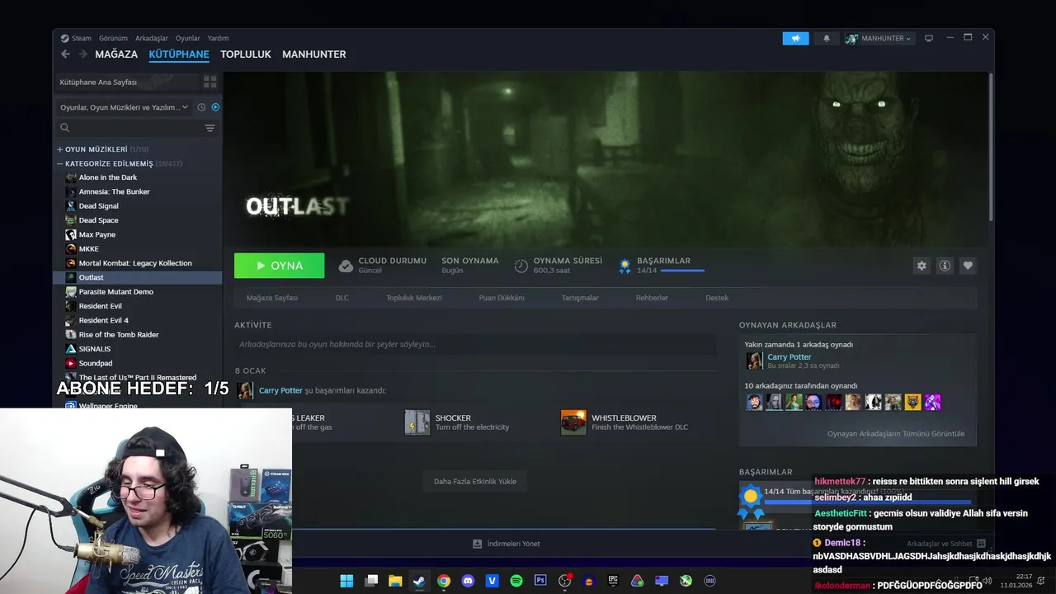The height and width of the screenshot is (594, 1056).
Task: Open the Puan Dükkânı link
Action: (502, 298)
